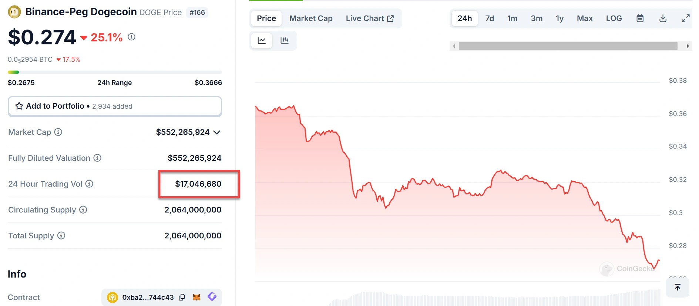Image resolution: width=699 pixels, height=306 pixels.
Task: Click the info icon beside Market Cap
Action: (58, 132)
